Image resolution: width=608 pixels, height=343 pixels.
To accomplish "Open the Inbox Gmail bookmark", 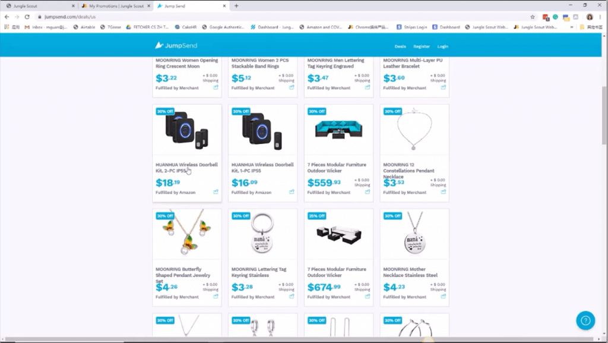I will 46,27.
